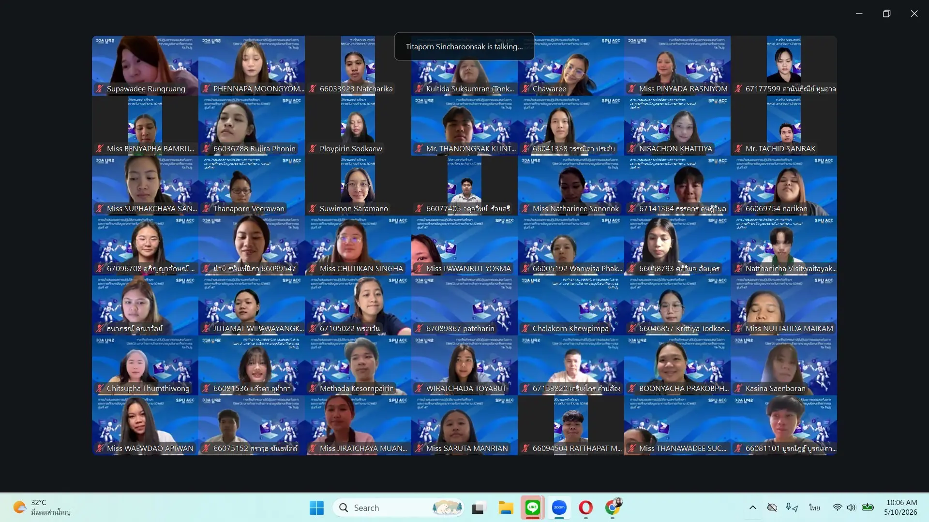This screenshot has height=522, width=929.
Task: Click the Titaporn Sincharoonsak is talking banner
Action: [464, 46]
